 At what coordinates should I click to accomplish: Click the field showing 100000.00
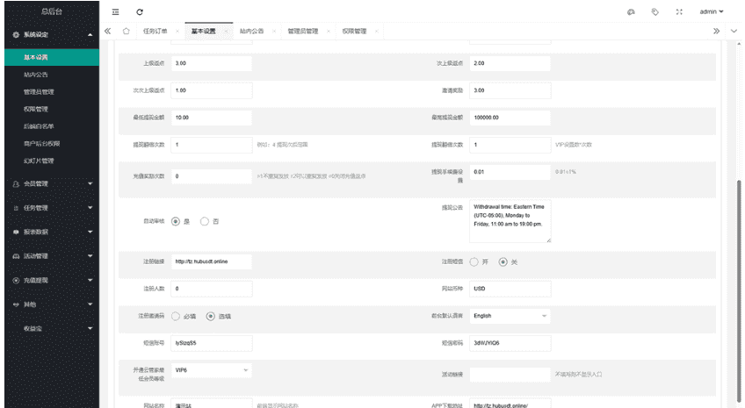[x=510, y=118]
